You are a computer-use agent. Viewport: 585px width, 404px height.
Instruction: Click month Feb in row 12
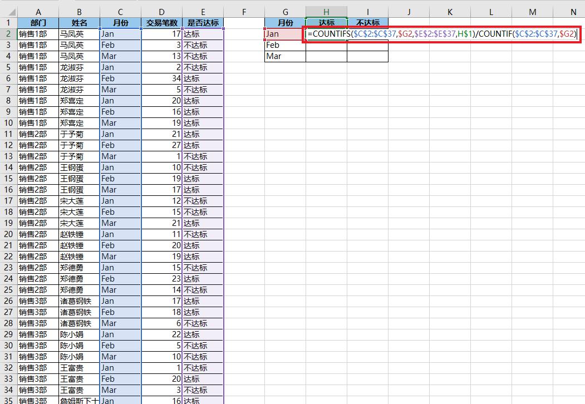121,145
